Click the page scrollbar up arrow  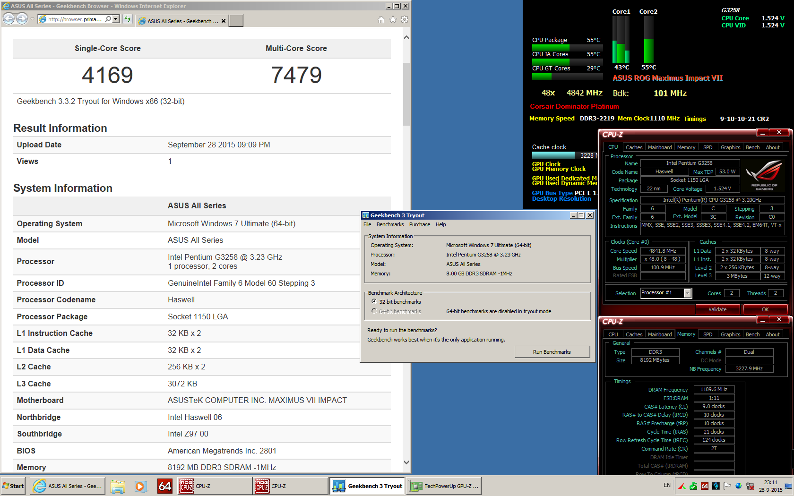point(406,37)
